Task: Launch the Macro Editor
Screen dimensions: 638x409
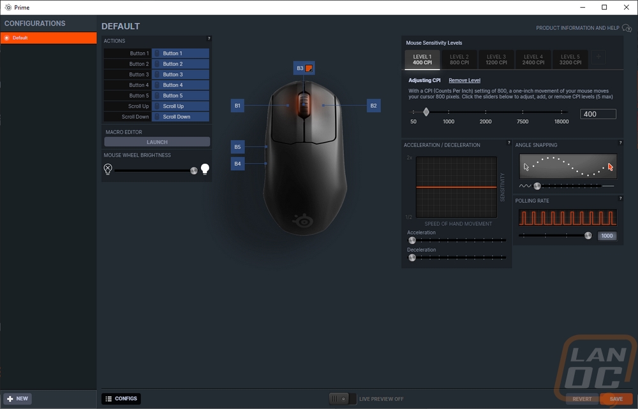Action: coord(157,142)
